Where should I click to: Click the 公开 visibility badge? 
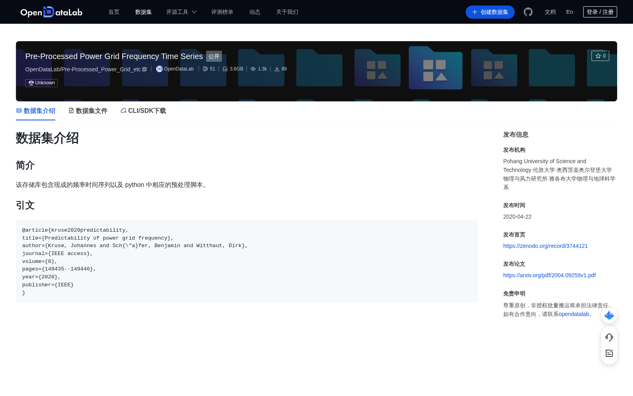click(214, 56)
